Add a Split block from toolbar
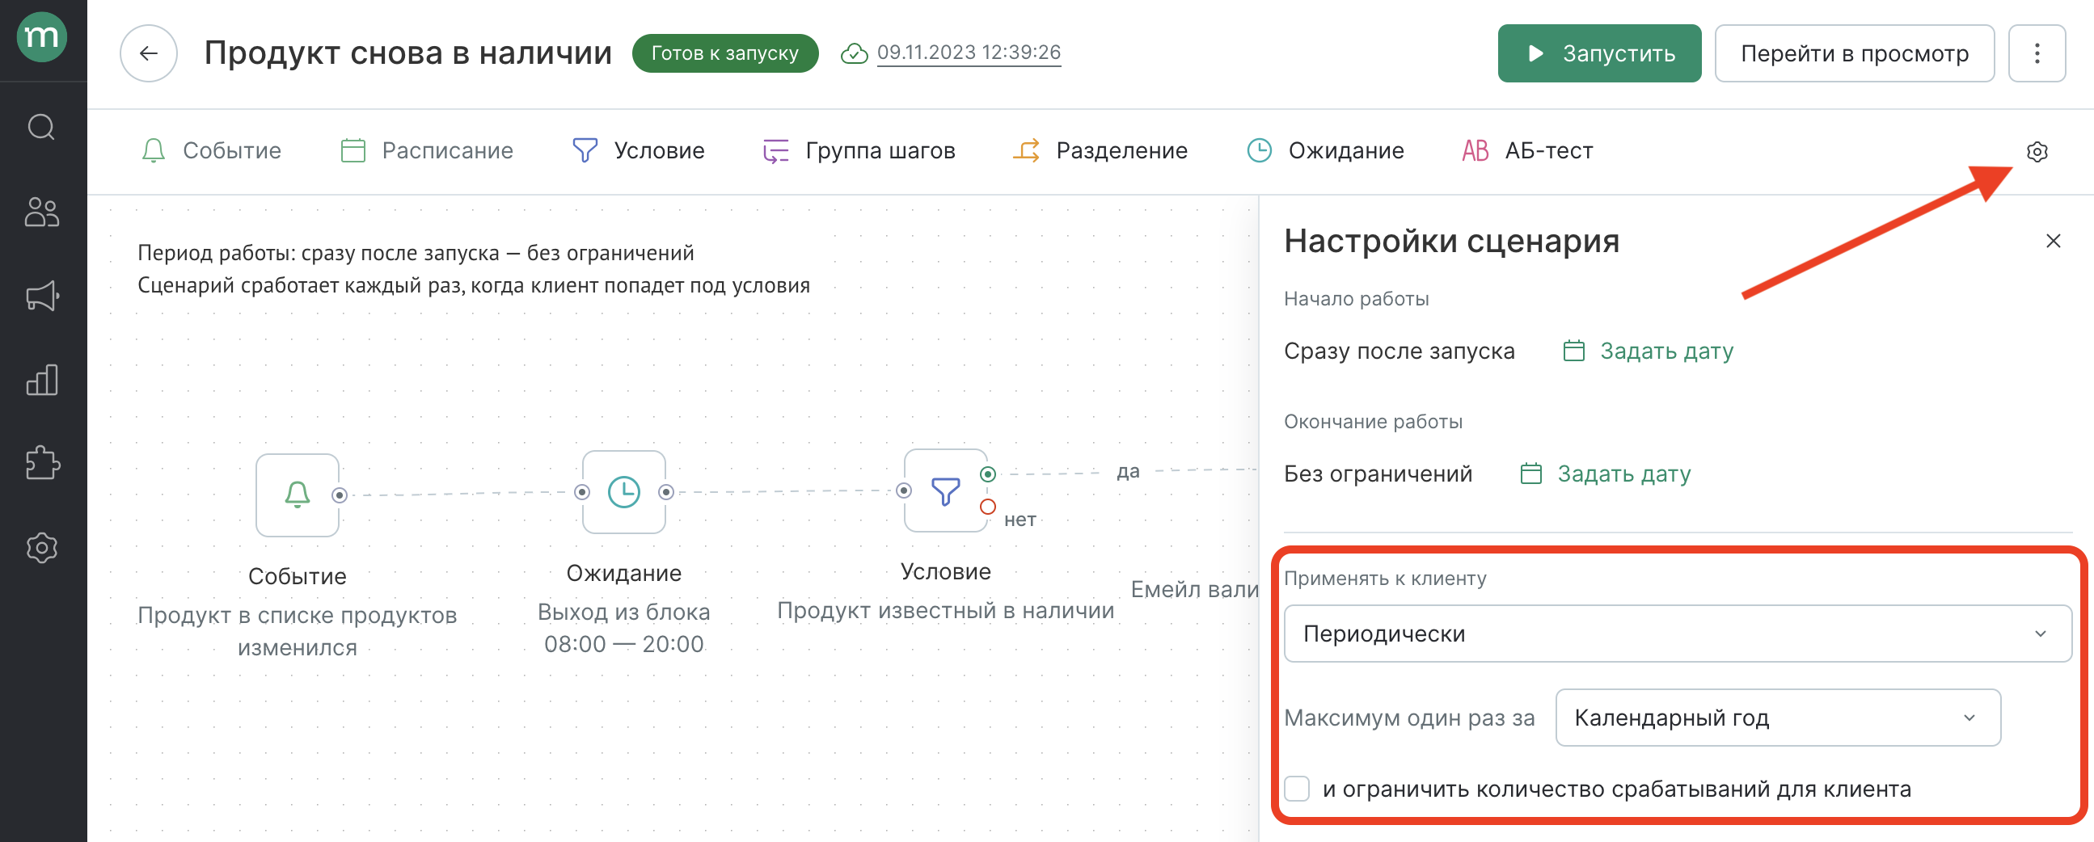Image resolution: width=2094 pixels, height=842 pixels. coord(1100,151)
